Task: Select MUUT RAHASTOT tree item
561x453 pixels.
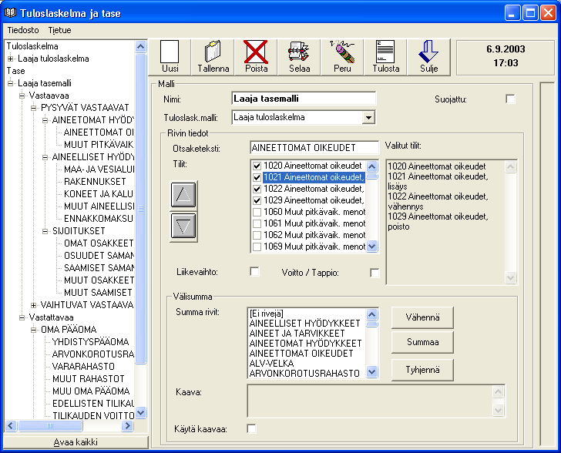Action: click(x=89, y=378)
